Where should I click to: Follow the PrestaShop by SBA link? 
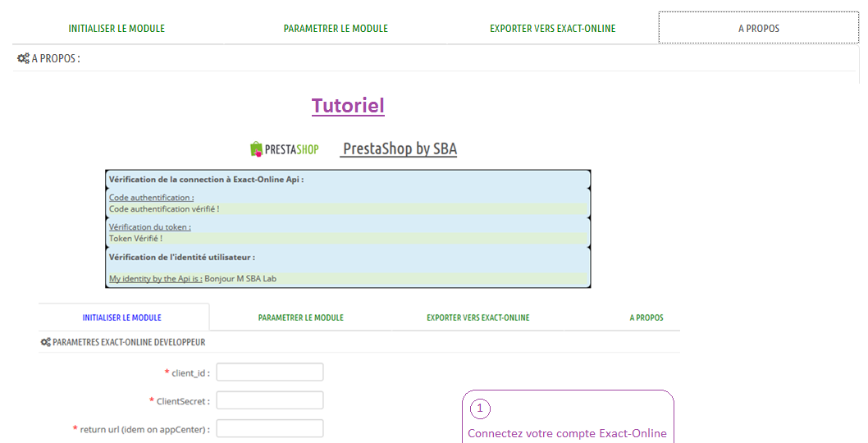(x=400, y=149)
